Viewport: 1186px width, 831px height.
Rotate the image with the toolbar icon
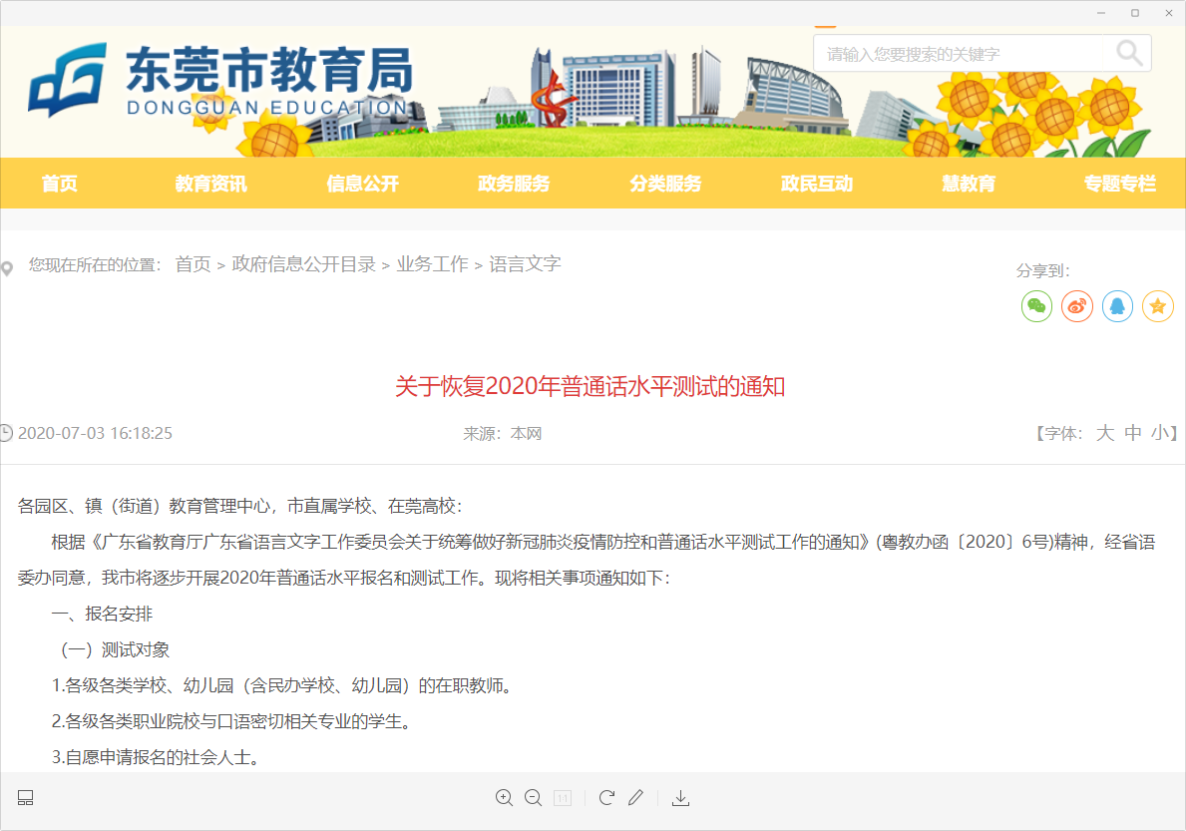(x=606, y=798)
